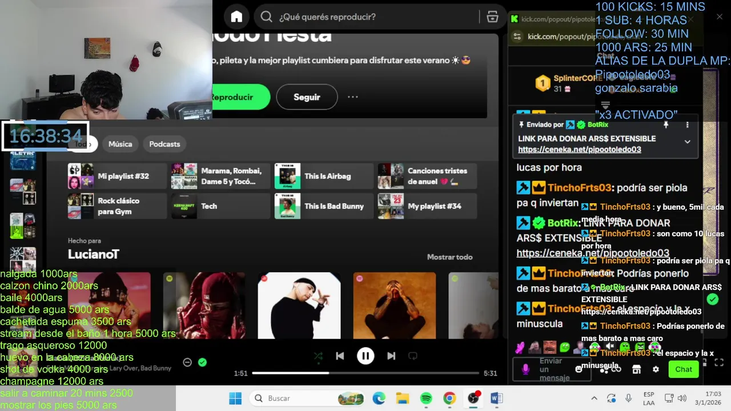Skip to next track
This screenshot has height=411, width=731.
(391, 356)
